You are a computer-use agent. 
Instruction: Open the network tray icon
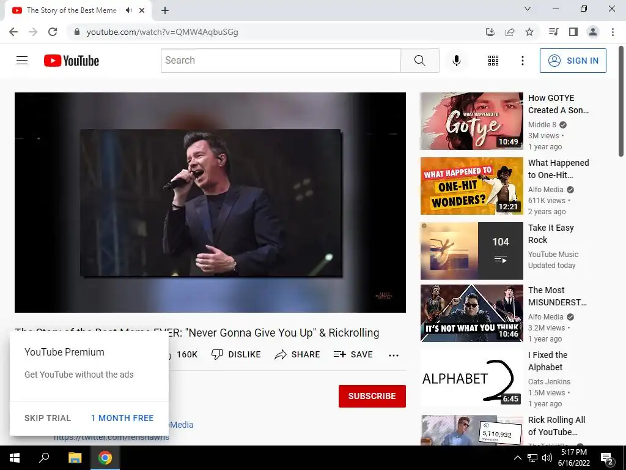(532, 458)
